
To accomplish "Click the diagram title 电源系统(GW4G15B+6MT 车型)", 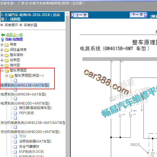I will (115, 49).
